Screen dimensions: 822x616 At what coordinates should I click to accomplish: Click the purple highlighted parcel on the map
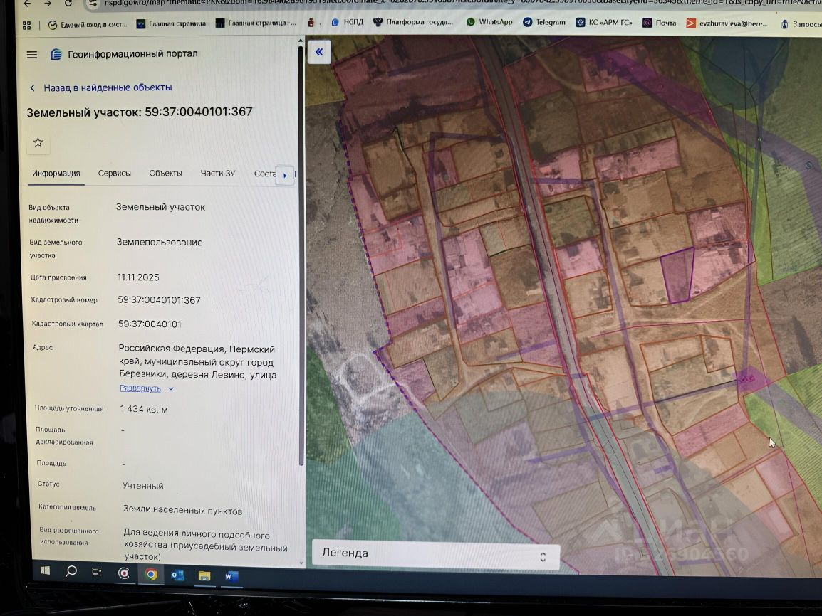(678, 276)
